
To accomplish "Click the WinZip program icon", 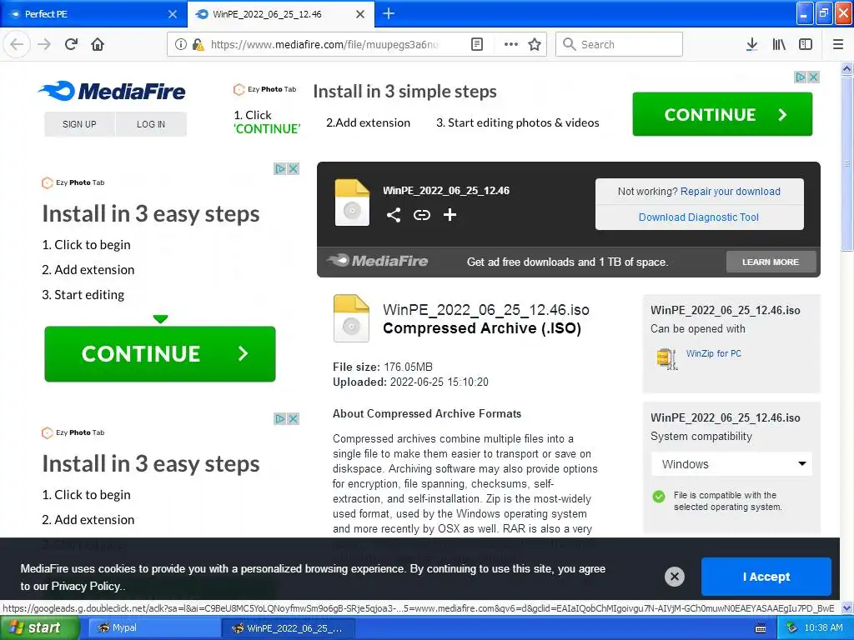I will (x=667, y=358).
